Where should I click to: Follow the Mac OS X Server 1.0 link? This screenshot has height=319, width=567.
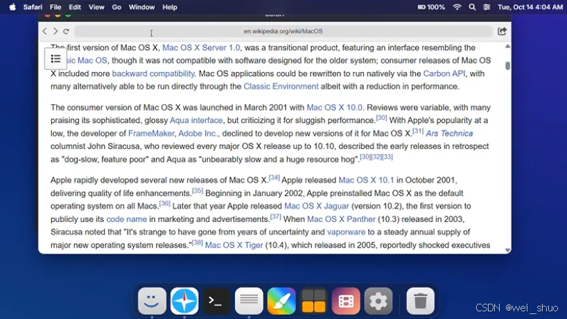pyautogui.click(x=201, y=48)
